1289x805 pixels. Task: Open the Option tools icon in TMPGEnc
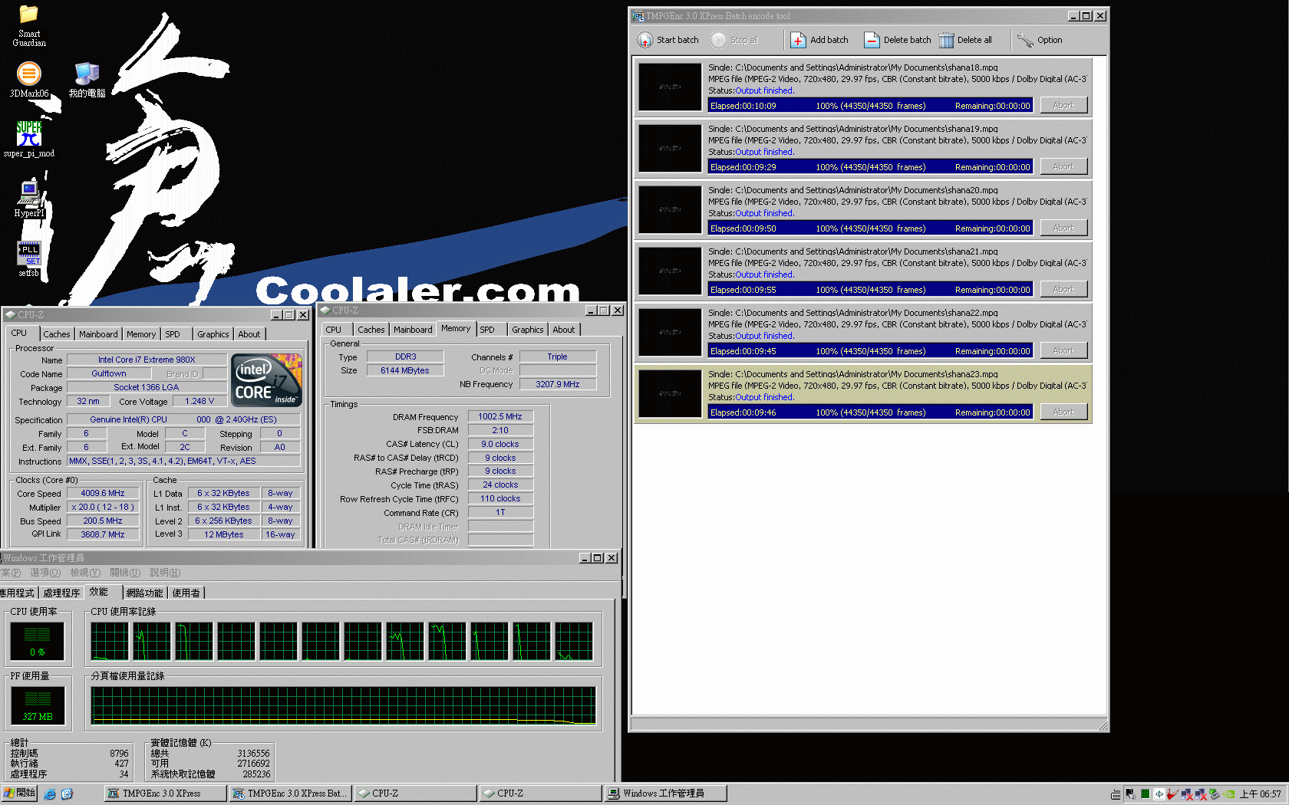coord(1025,40)
